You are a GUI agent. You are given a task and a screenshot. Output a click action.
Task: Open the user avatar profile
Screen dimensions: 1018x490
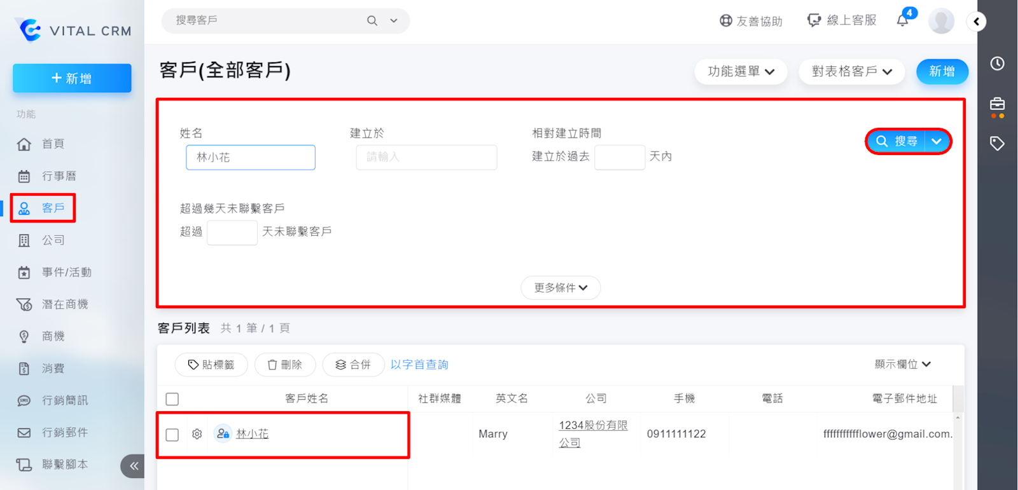point(941,21)
